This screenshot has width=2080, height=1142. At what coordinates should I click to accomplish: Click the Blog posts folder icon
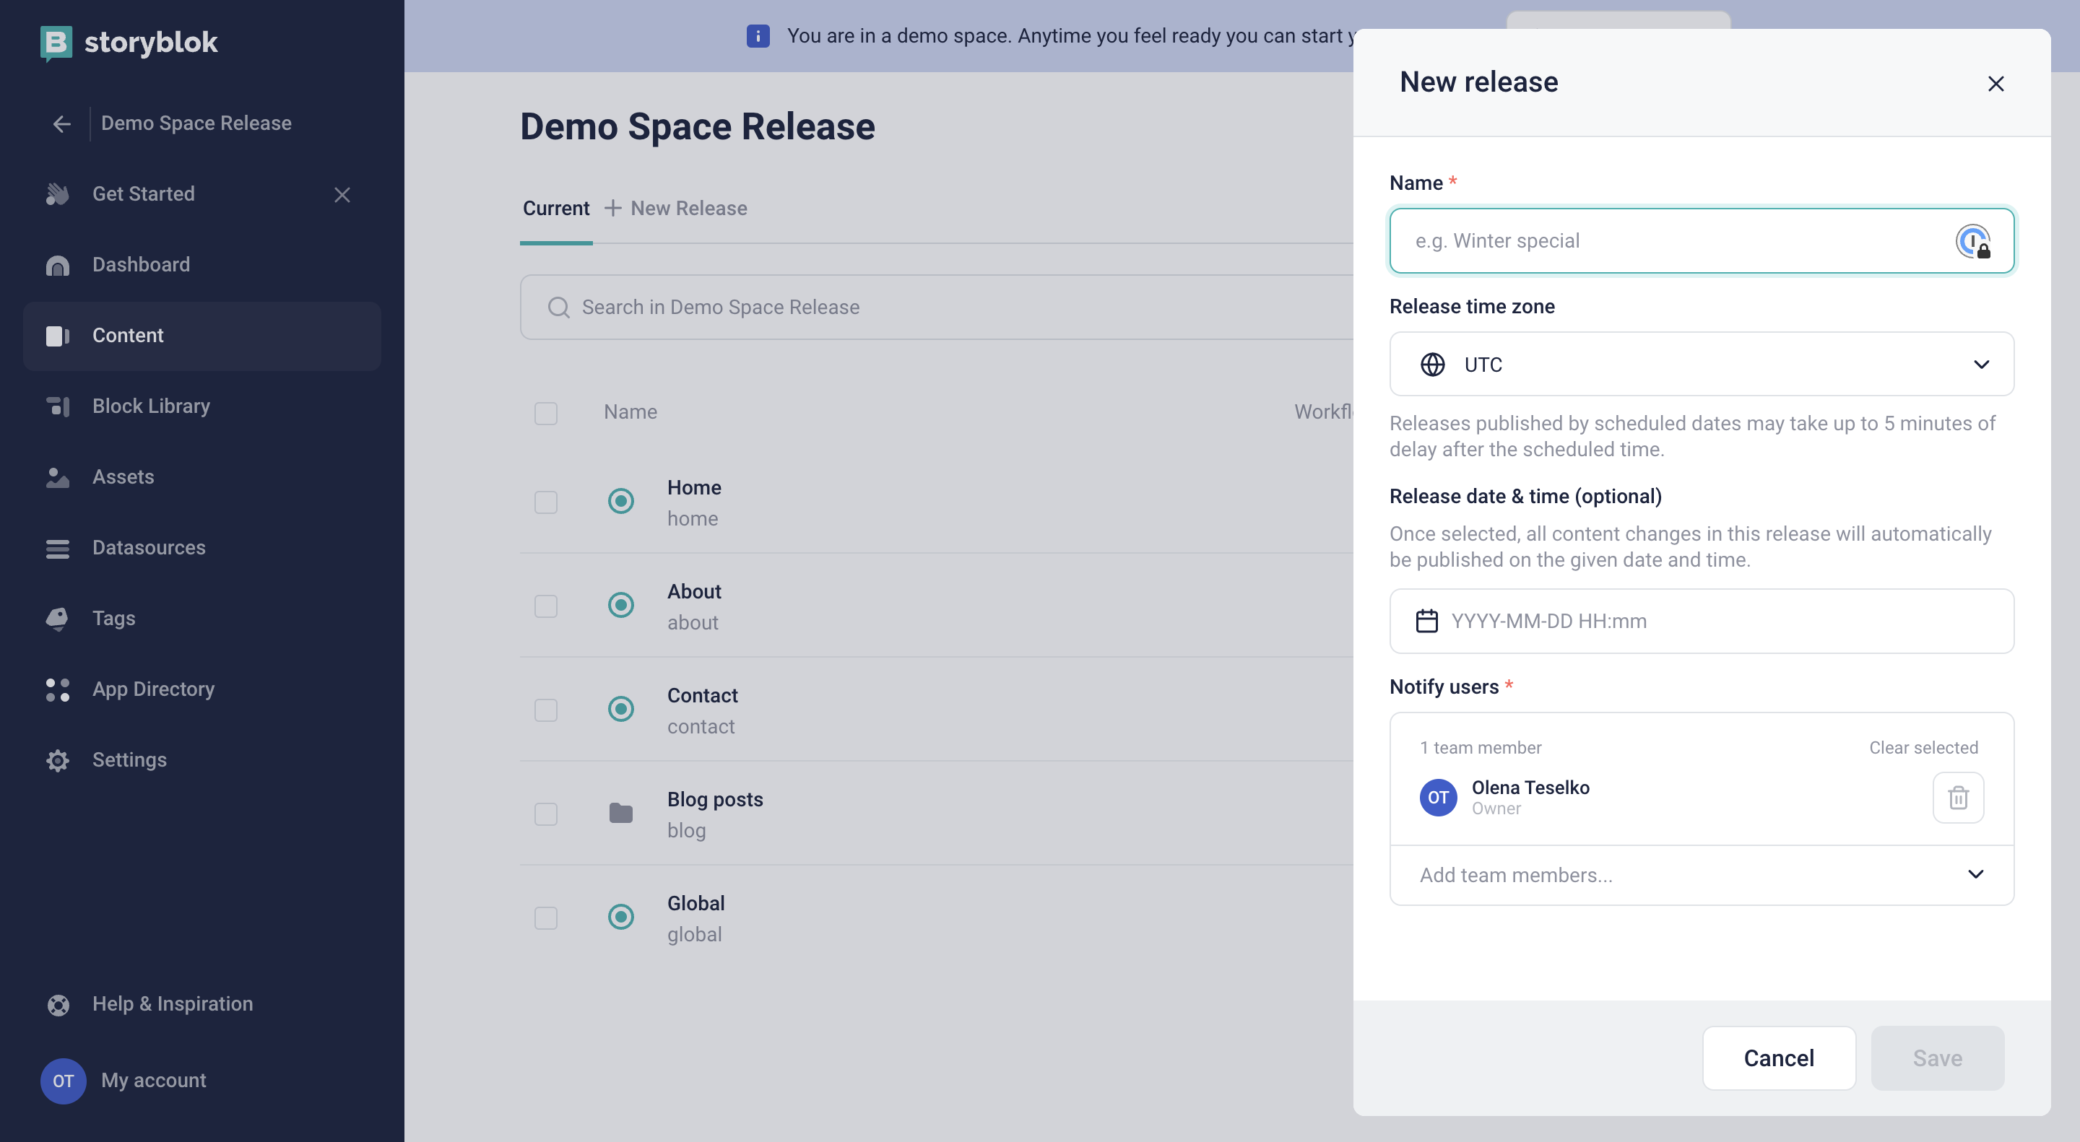coord(621,813)
